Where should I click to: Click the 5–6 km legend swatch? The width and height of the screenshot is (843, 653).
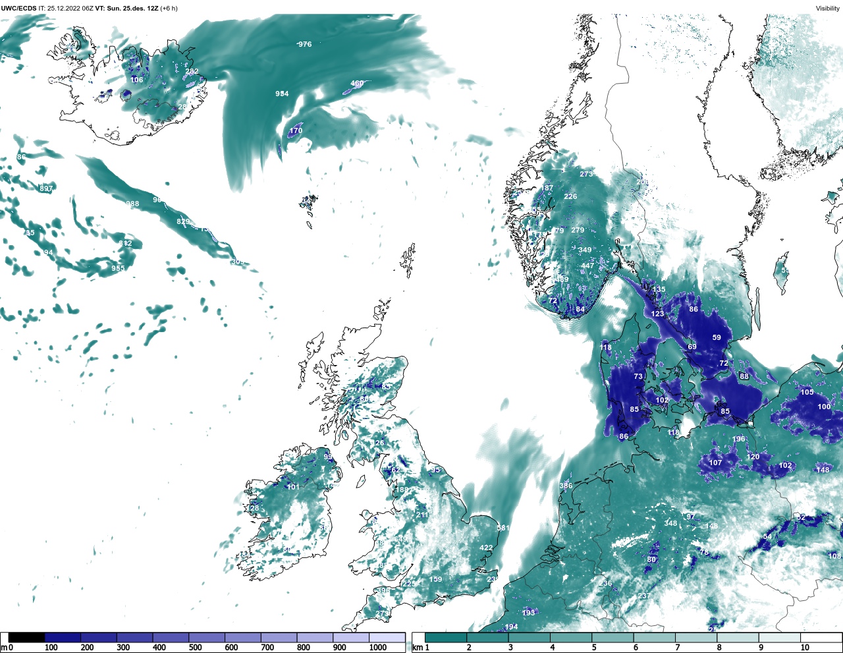(x=613, y=638)
